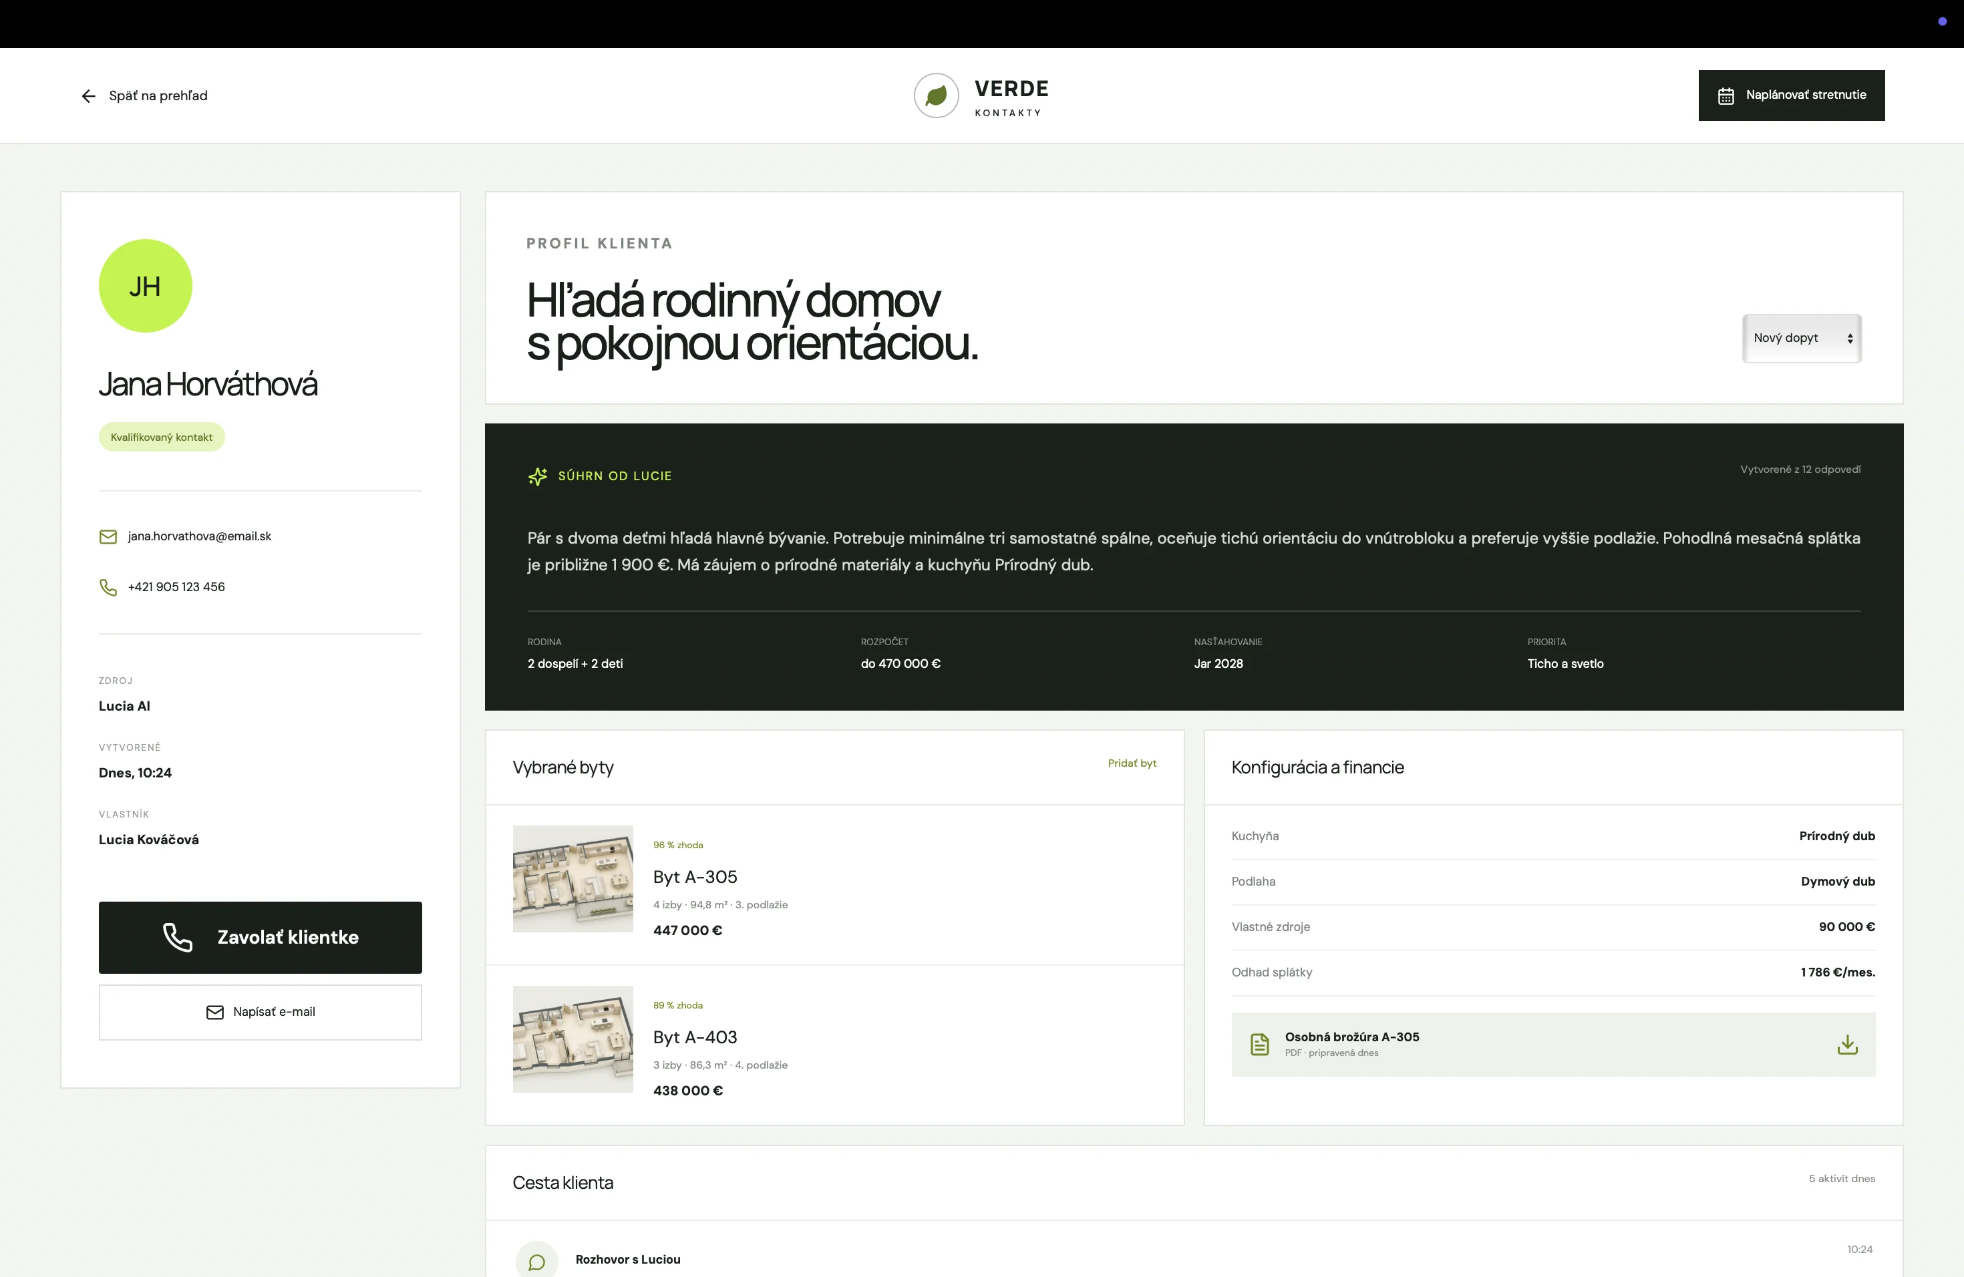
Task: Click the Kvalifikovaný kontakt badge
Action: [162, 437]
